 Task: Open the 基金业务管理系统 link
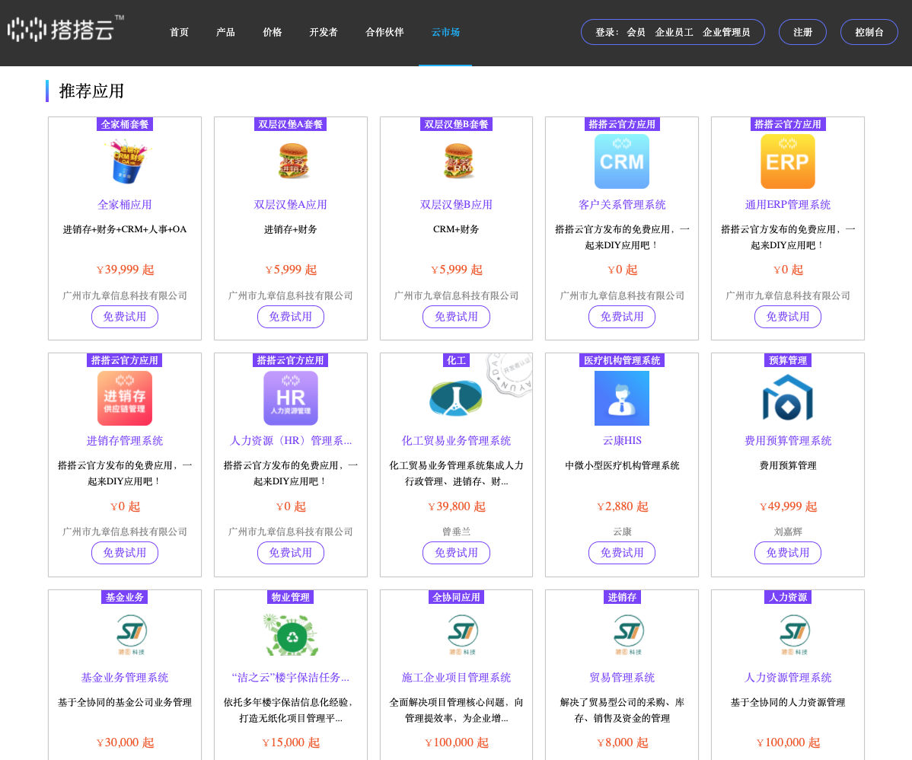[125, 677]
